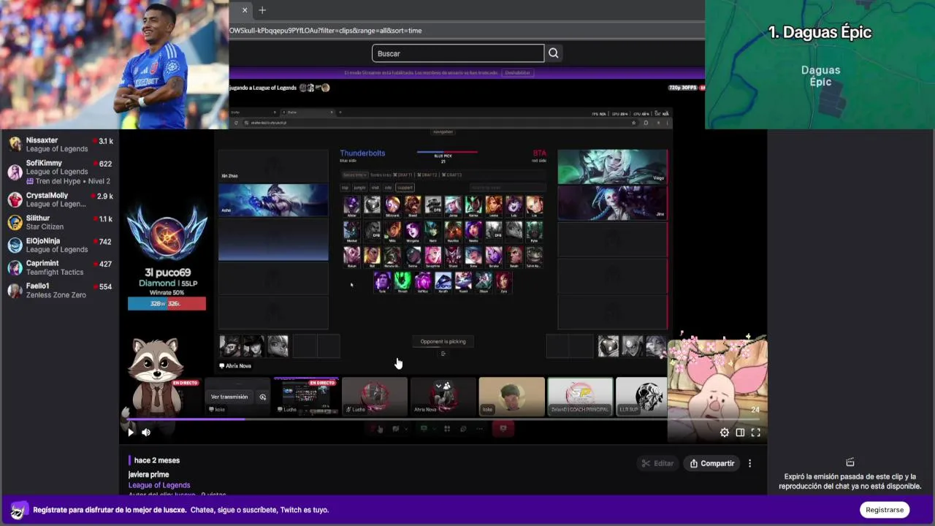Viewport: 935px width, 526px height.
Task: Select the top role filter
Action: (345, 188)
